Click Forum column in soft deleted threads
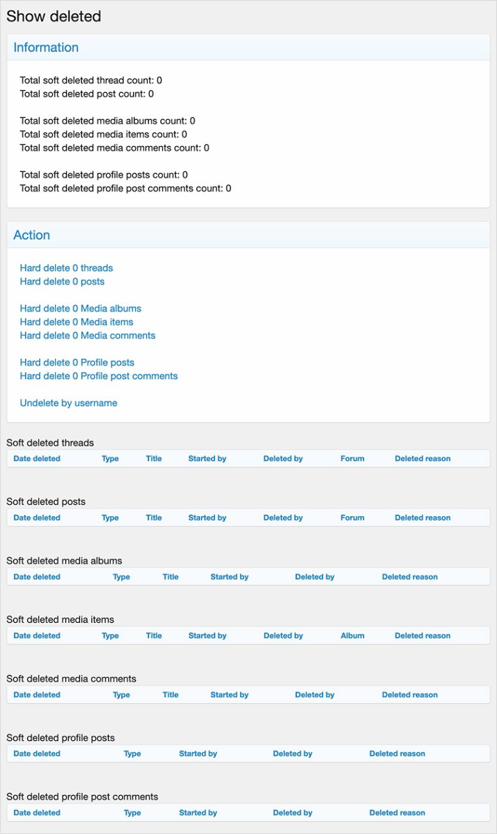Screen dimensions: 497x834 [352, 459]
